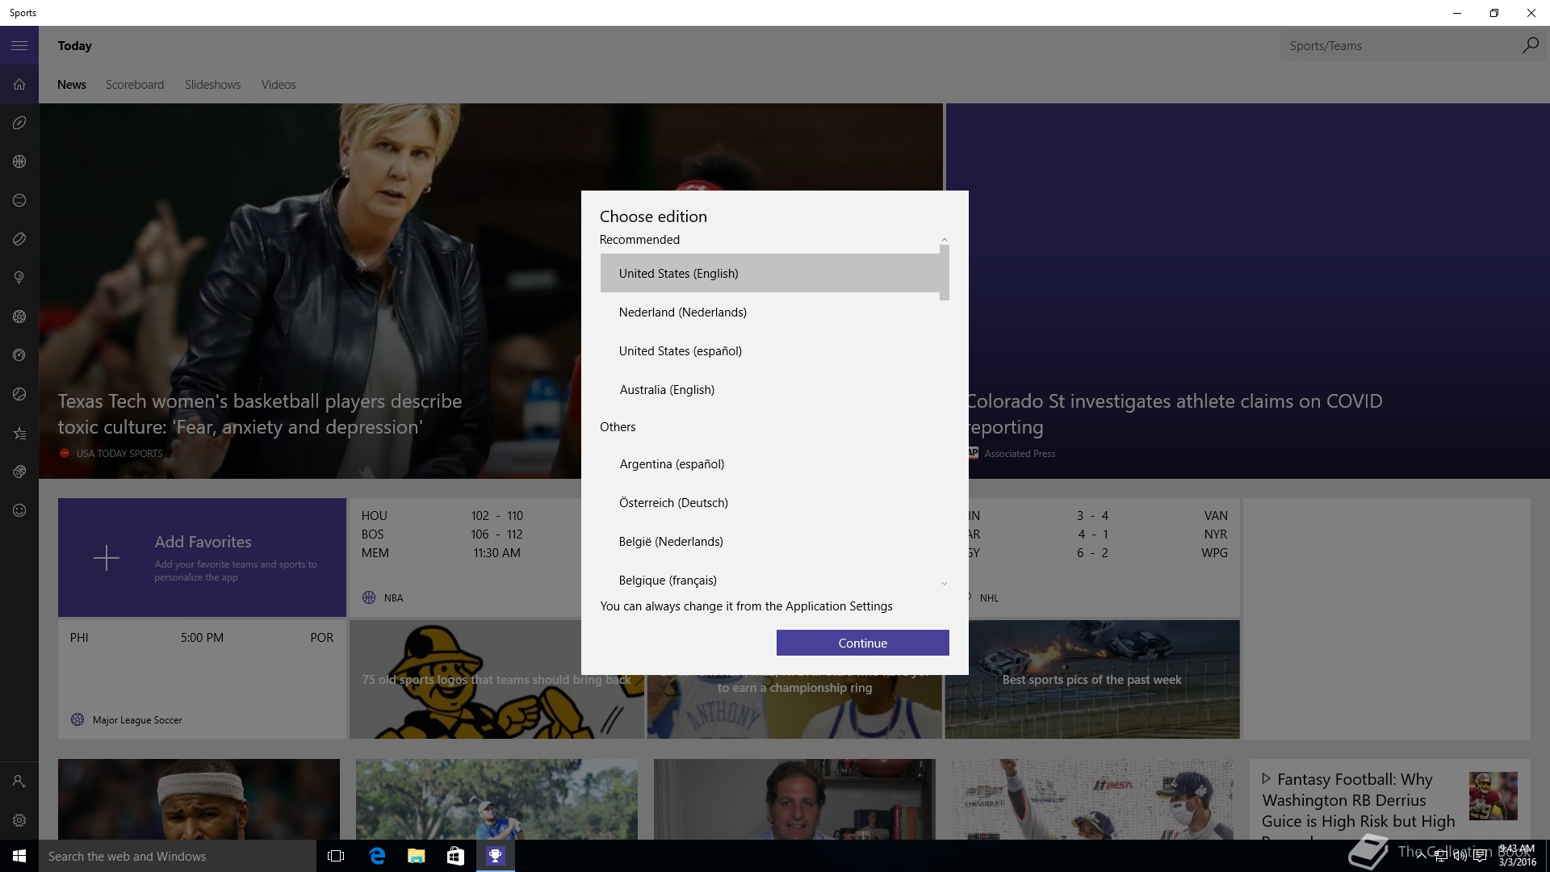
Task: Select Nederland (Nederlands) edition
Action: click(x=769, y=312)
